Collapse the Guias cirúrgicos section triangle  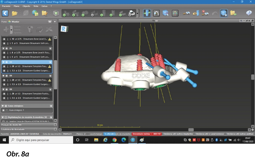pyautogui.click(x=3, y=106)
